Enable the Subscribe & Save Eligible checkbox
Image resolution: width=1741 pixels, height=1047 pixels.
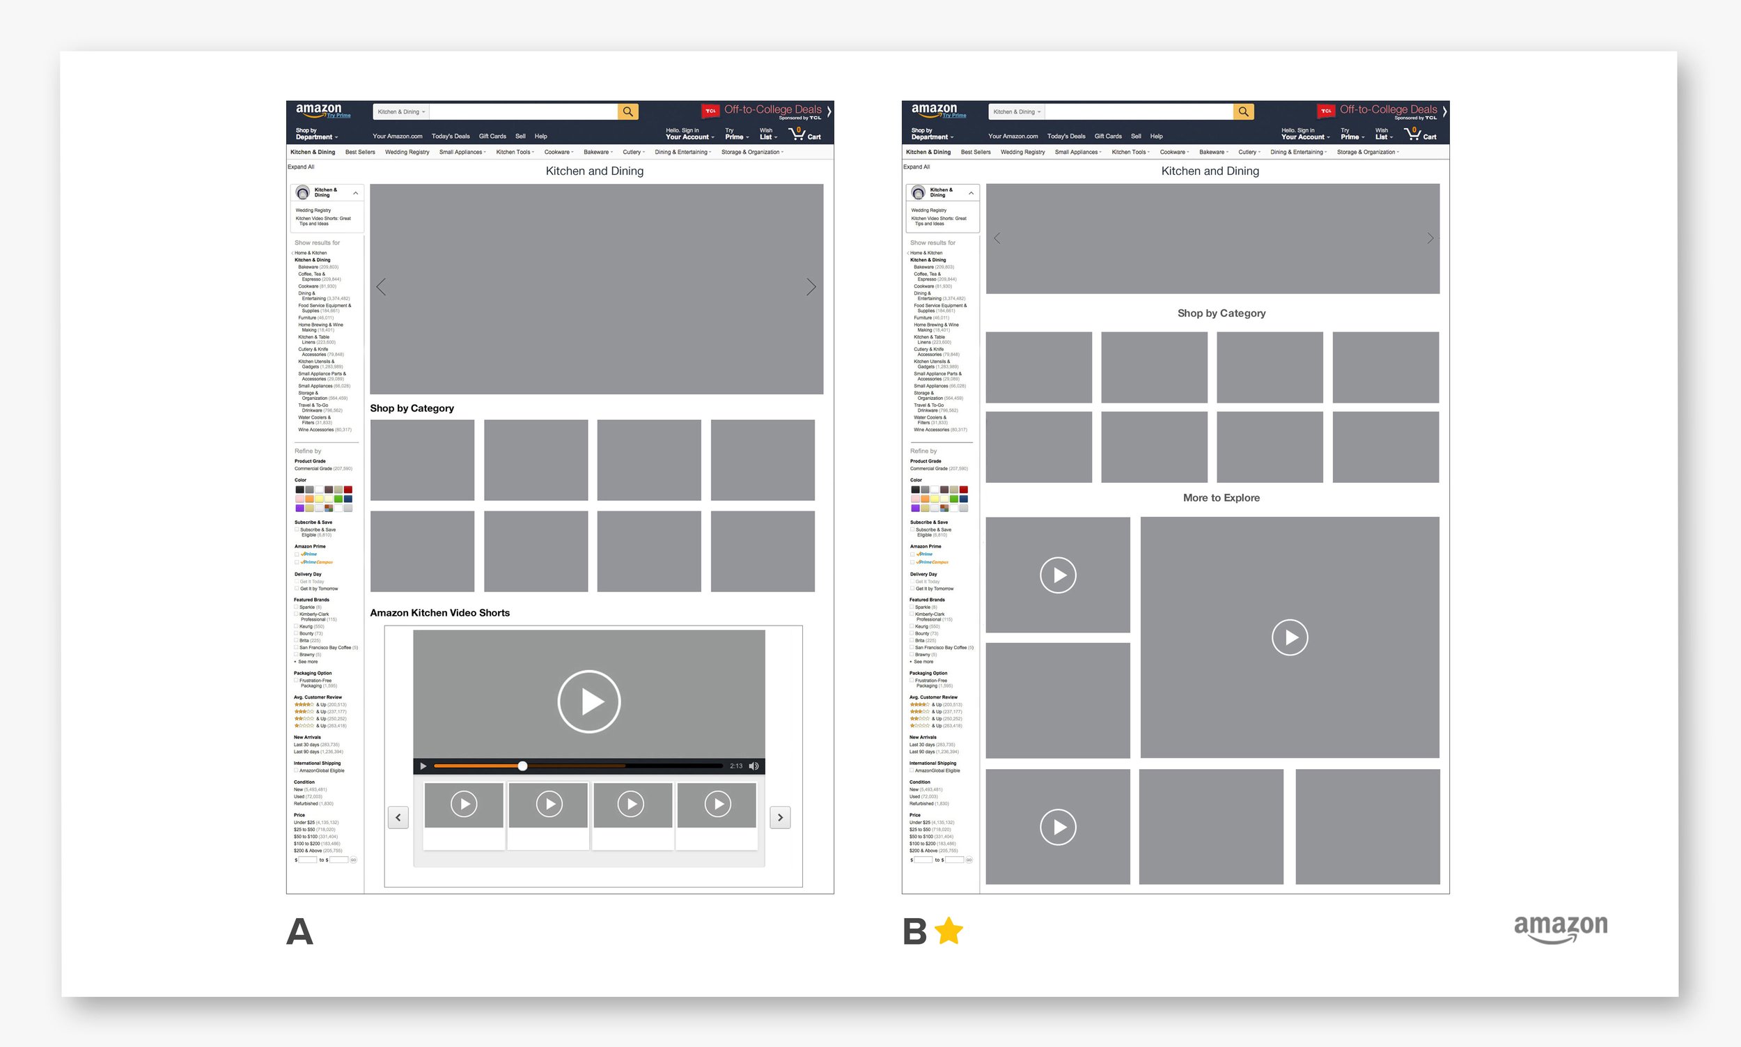[x=296, y=529]
